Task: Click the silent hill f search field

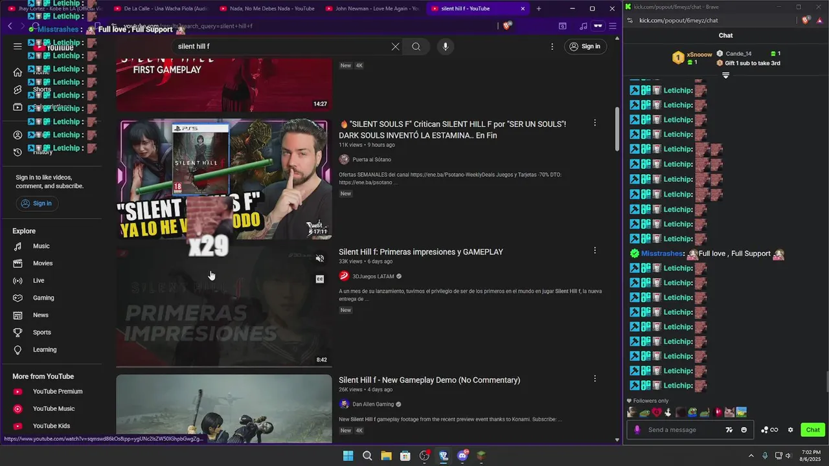Action: click(x=282, y=47)
